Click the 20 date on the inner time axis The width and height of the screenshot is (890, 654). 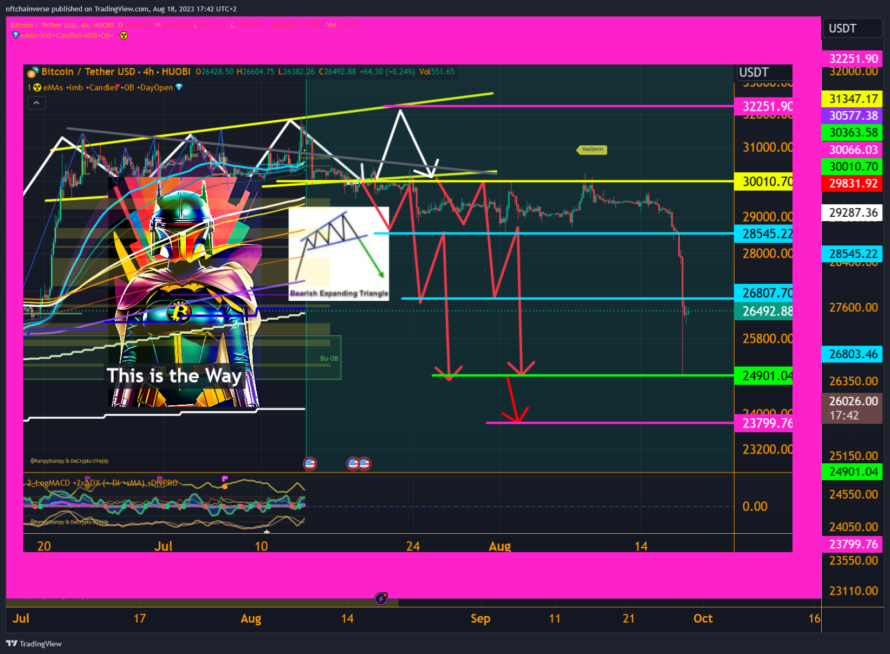(44, 546)
